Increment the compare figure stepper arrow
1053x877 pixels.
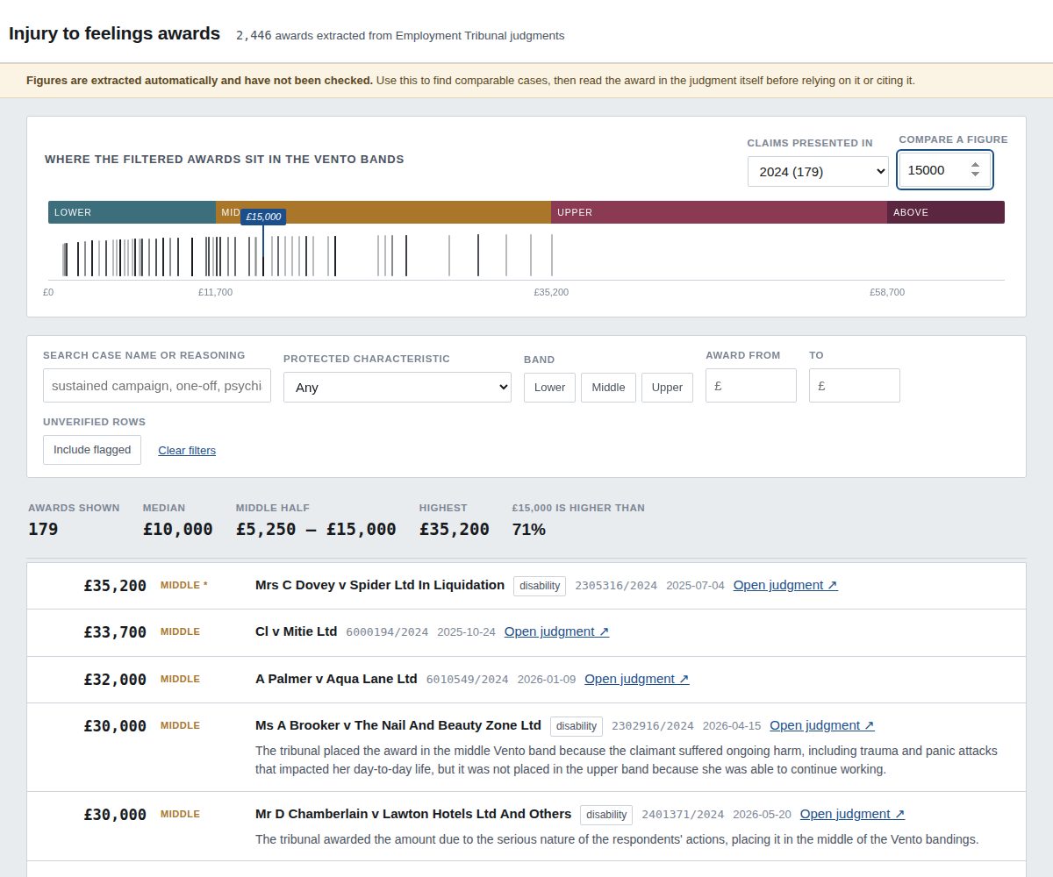[x=975, y=165]
